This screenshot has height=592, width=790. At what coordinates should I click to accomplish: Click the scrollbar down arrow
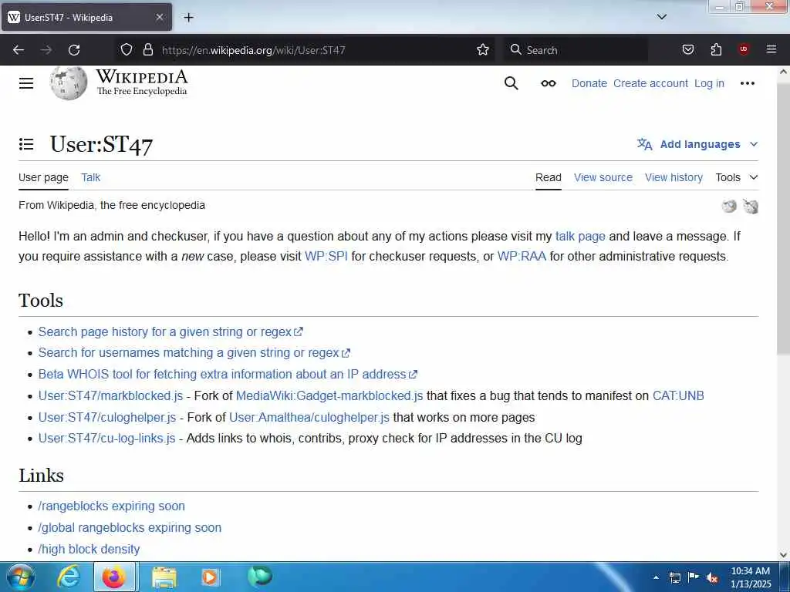coord(783,555)
